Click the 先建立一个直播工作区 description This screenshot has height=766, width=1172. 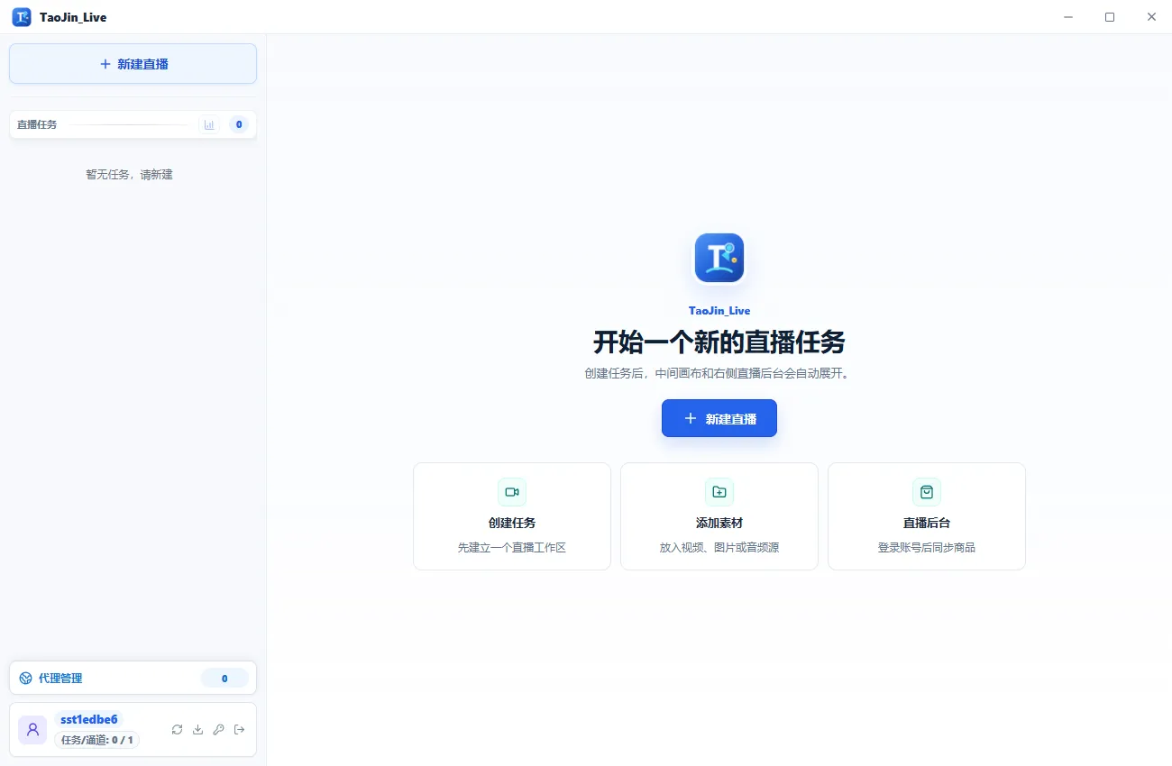tap(512, 548)
